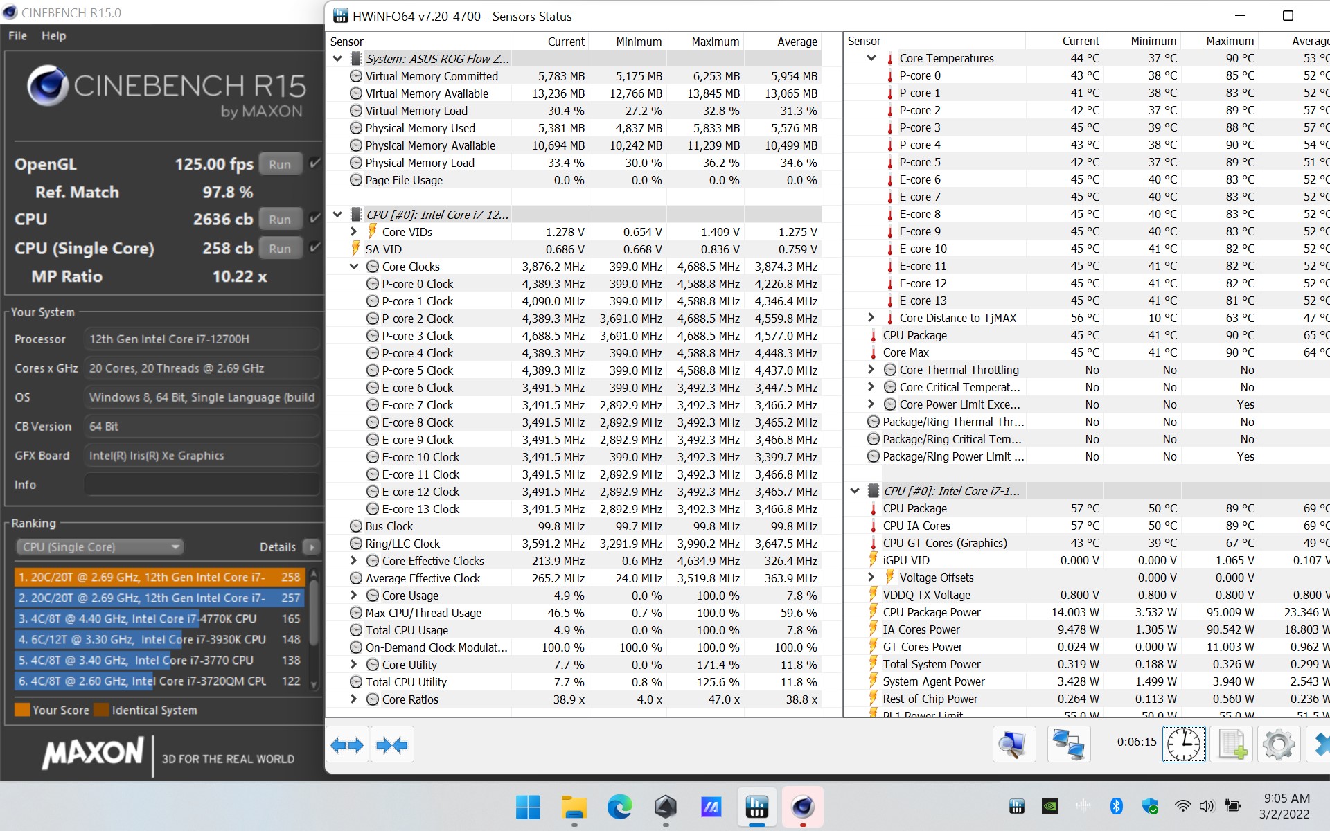The height and width of the screenshot is (831, 1330).
Task: Select the E-core 10 temperature row
Action: coord(1088,249)
